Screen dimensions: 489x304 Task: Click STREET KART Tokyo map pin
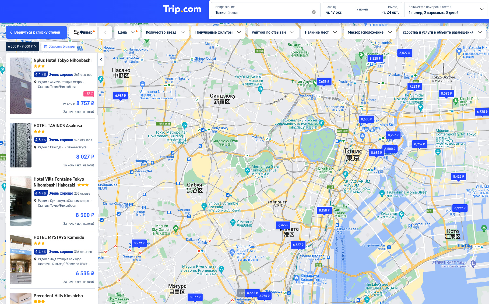[x=473, y=264]
